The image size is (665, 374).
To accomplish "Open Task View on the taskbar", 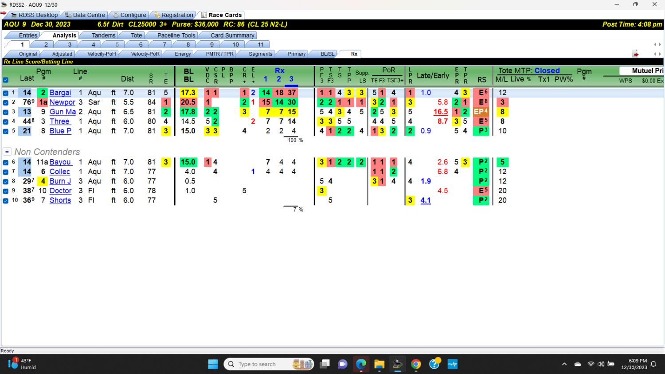I will (x=325, y=364).
